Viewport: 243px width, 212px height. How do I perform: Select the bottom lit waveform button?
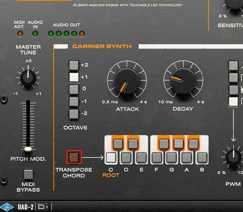click(233, 102)
